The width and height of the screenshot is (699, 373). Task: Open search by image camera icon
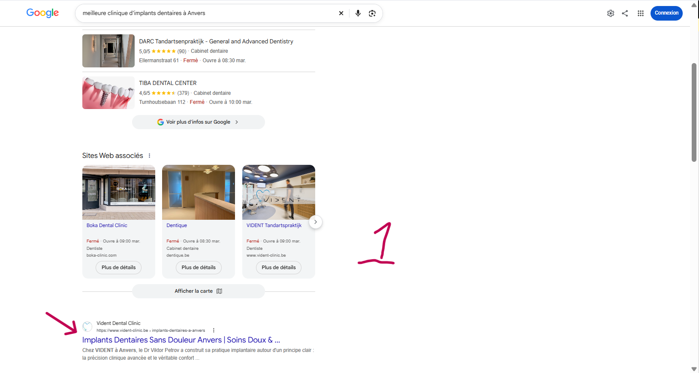pyautogui.click(x=372, y=13)
